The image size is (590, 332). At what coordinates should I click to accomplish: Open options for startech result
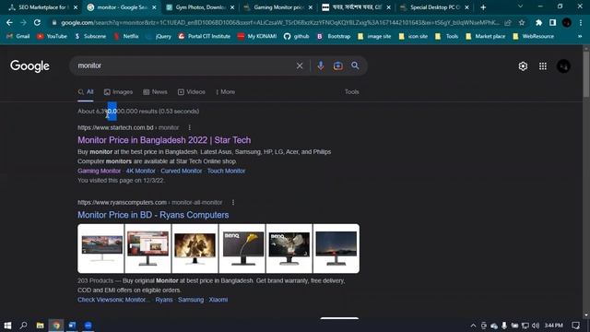pos(190,127)
